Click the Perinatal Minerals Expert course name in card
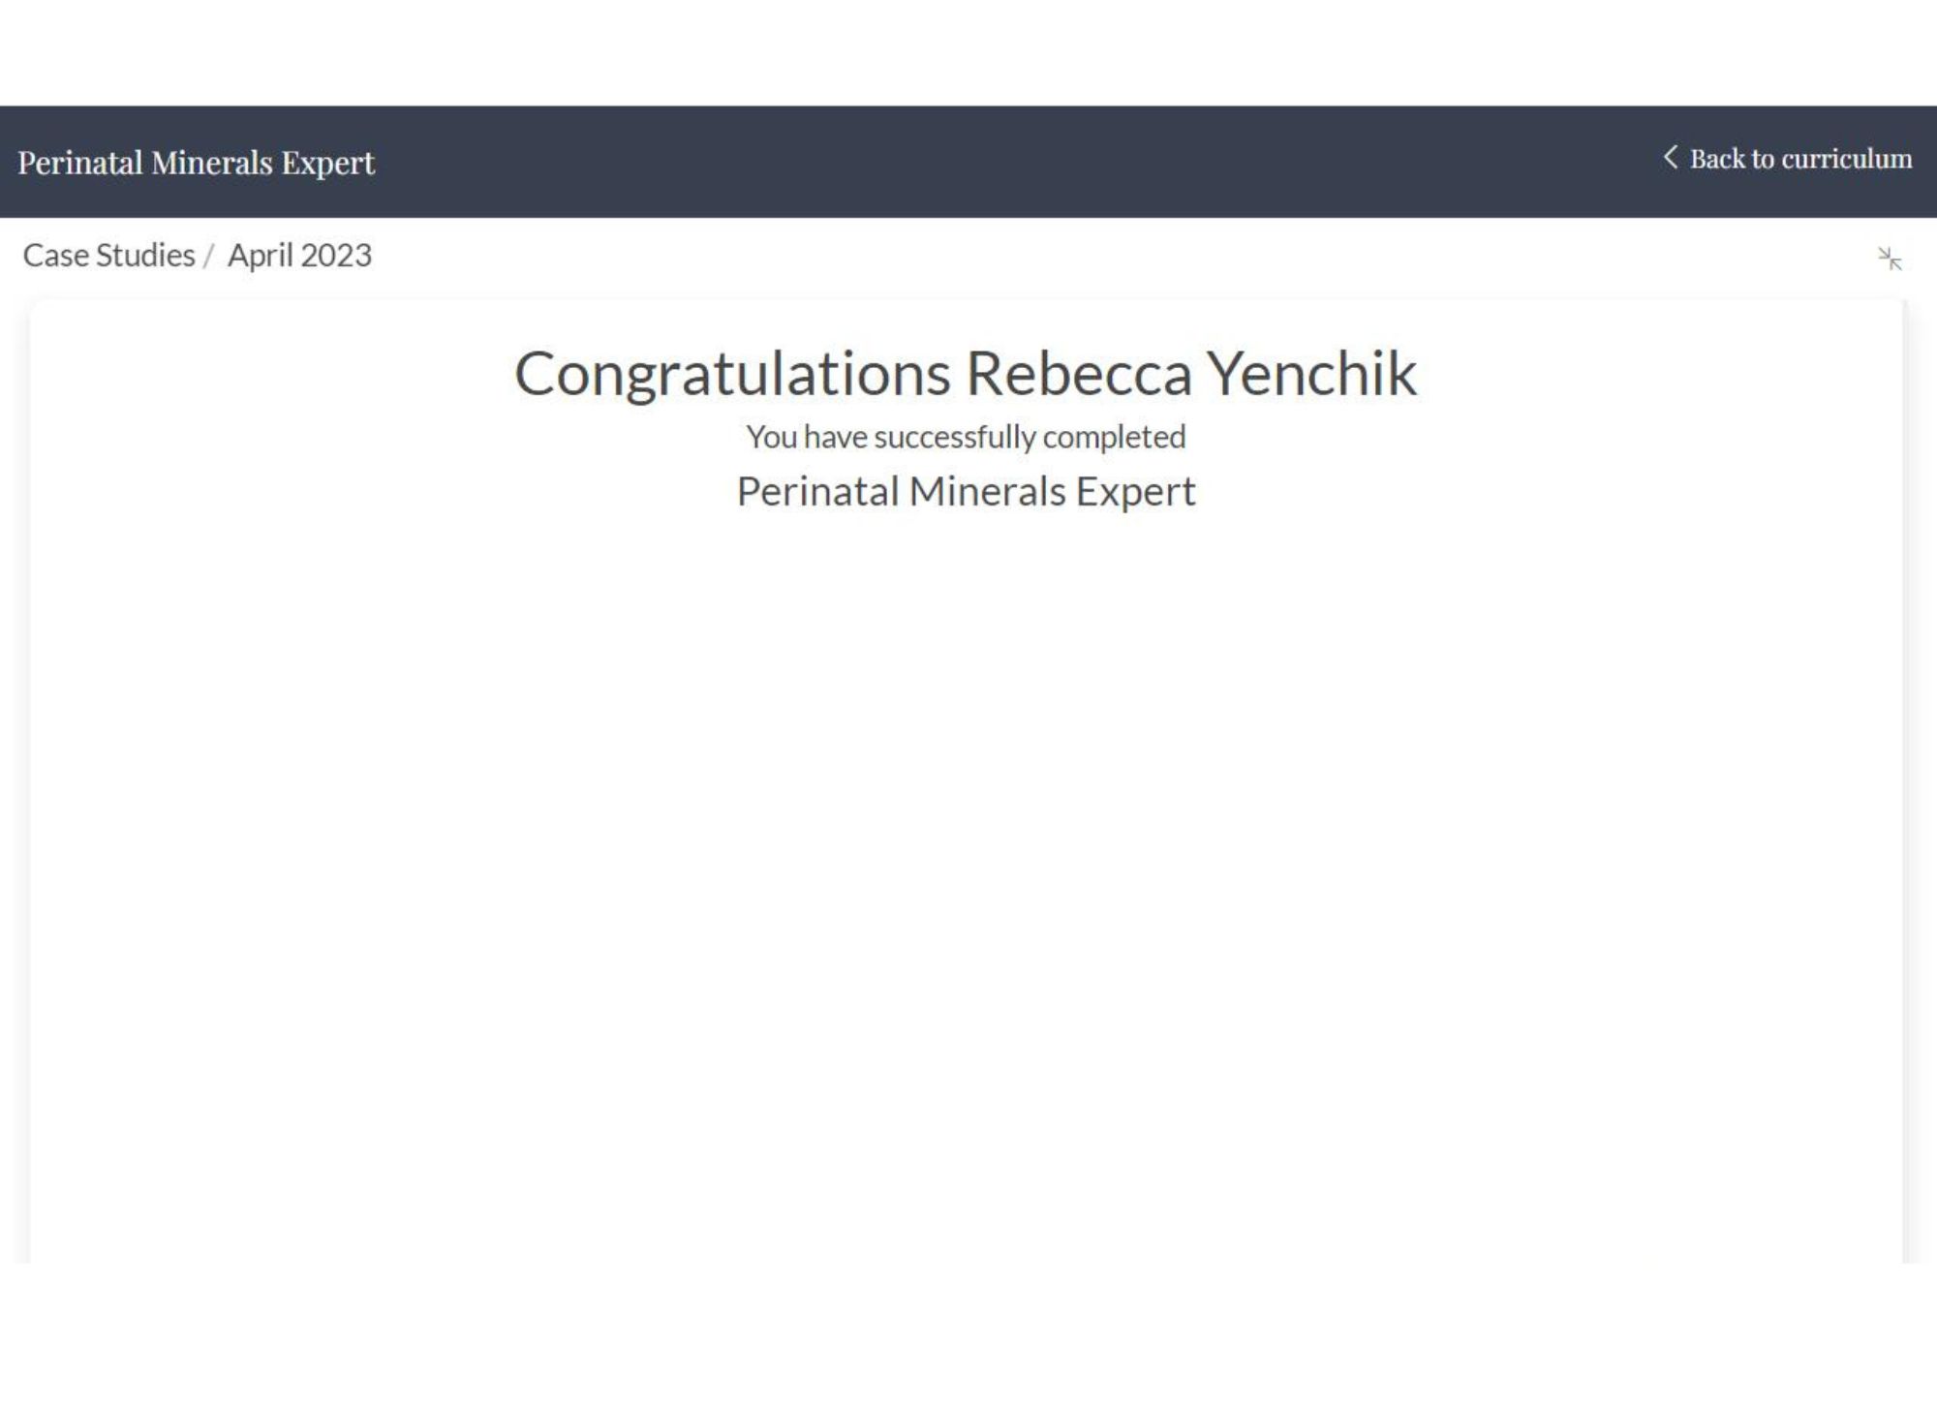Viewport: 1937px width, 1409px height. point(966,492)
